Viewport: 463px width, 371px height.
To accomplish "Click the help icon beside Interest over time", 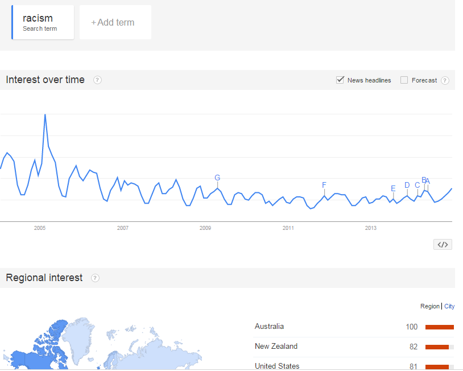I will pos(97,80).
